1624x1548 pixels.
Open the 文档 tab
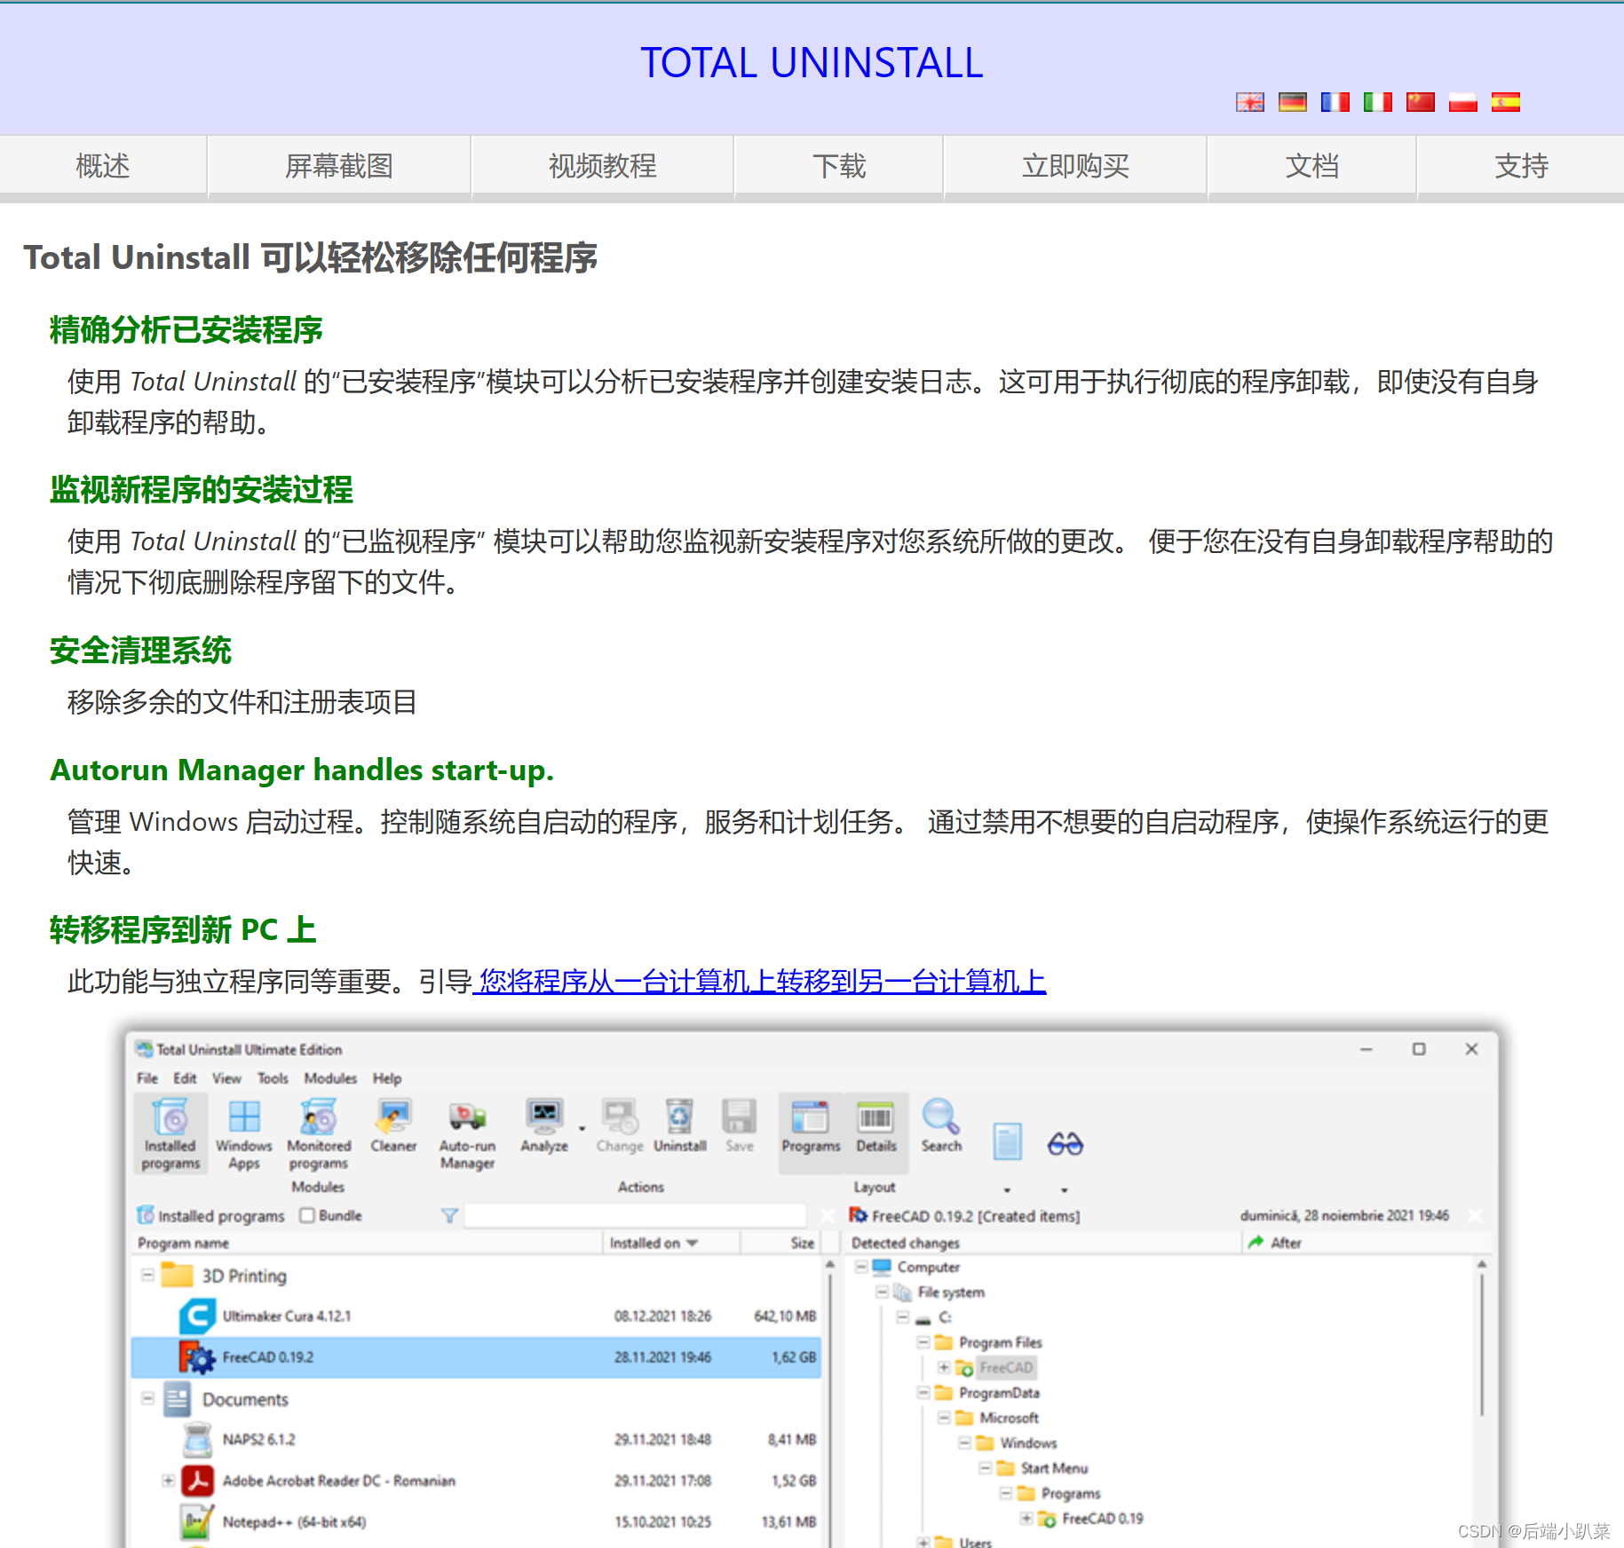coord(1312,166)
